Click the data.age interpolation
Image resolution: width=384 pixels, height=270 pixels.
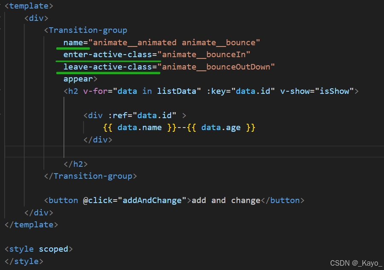click(x=221, y=128)
